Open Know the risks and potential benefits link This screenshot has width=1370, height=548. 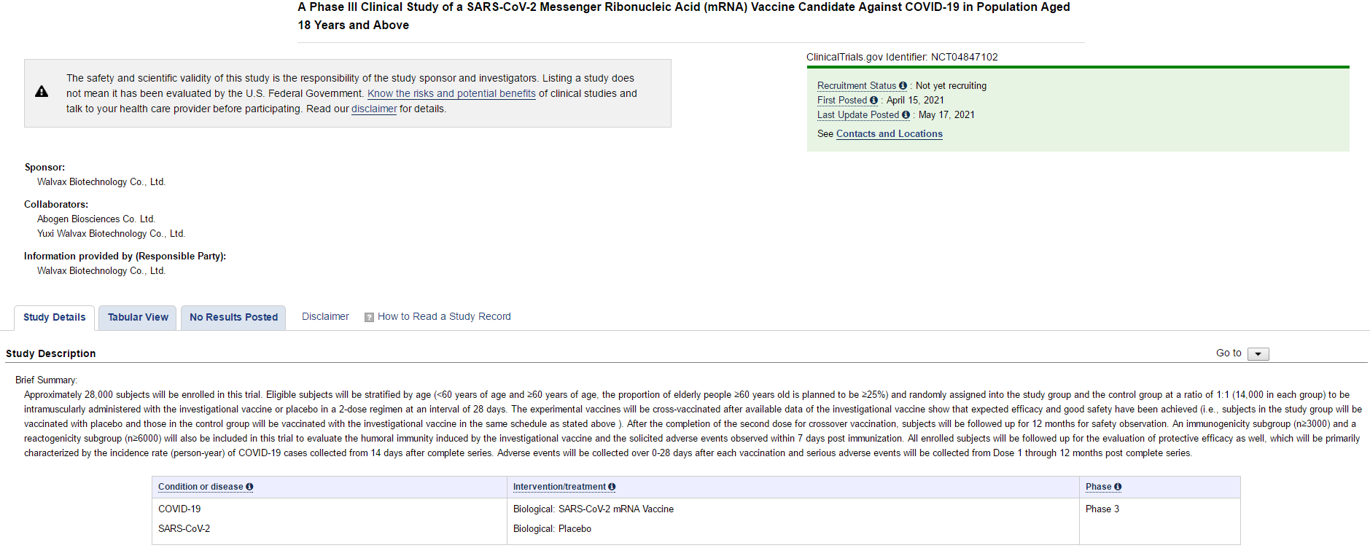[x=451, y=93]
